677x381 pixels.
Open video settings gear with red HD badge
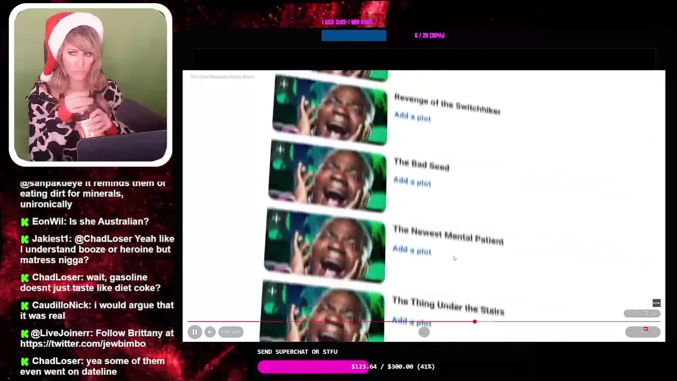tap(644, 332)
